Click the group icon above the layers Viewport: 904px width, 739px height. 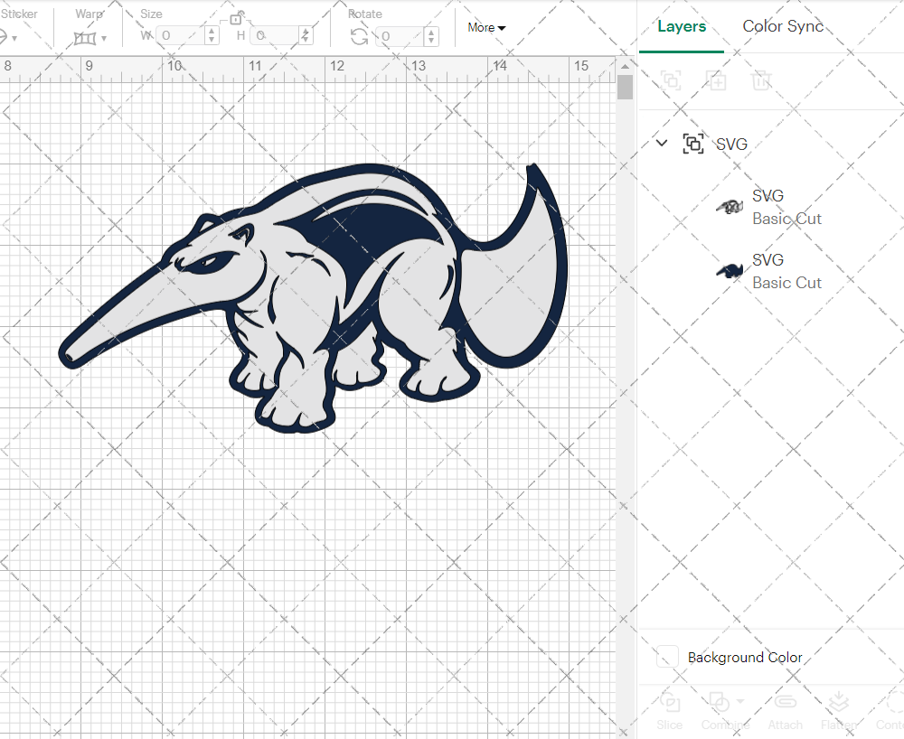671,80
